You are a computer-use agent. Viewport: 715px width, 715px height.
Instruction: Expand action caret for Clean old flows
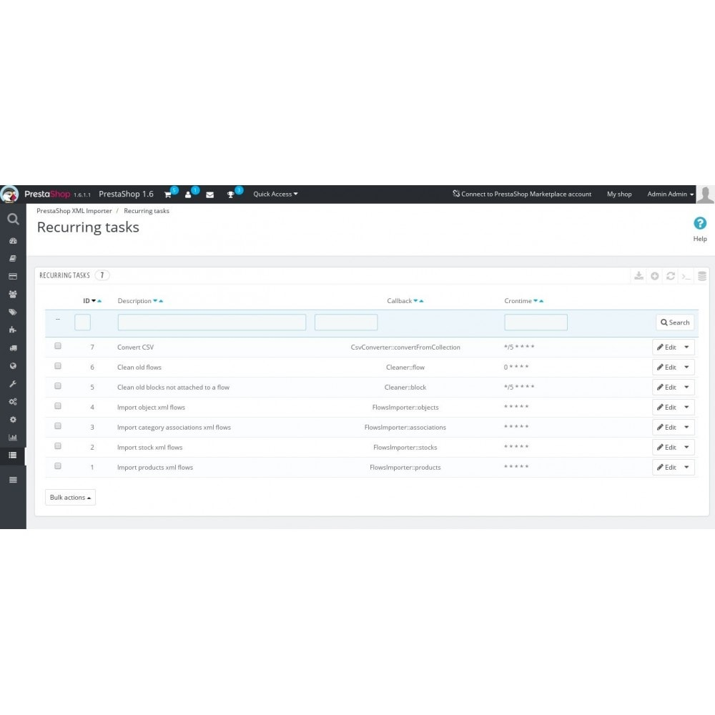(686, 368)
